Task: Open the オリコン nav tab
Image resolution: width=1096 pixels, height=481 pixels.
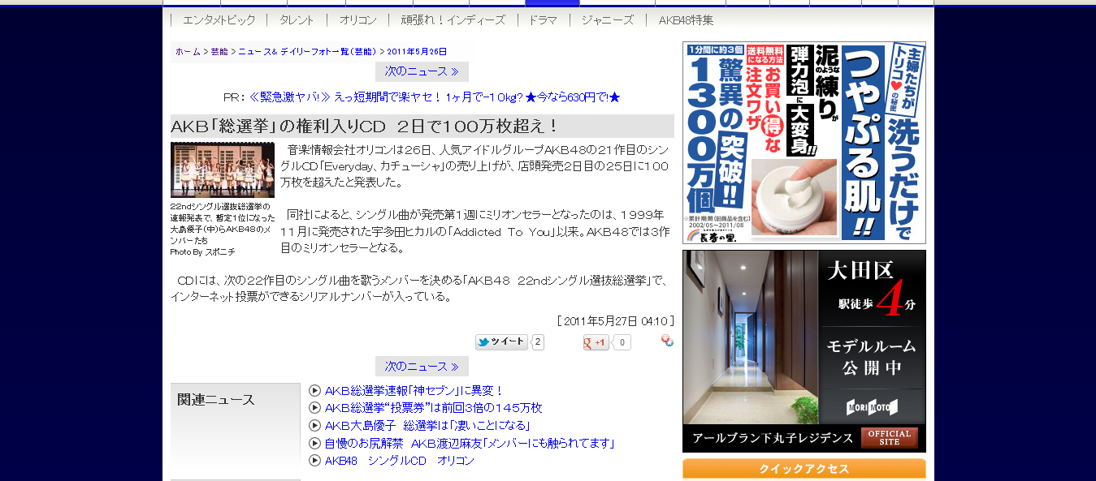Action: tap(358, 20)
